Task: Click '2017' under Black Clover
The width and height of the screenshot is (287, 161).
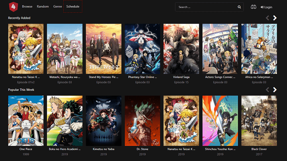Action: tap(259, 154)
